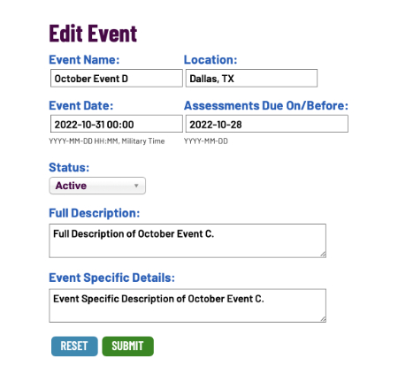This screenshot has height=373, width=398.
Task: Click inside Event Specific Details textarea
Action: pyautogui.click(x=188, y=306)
